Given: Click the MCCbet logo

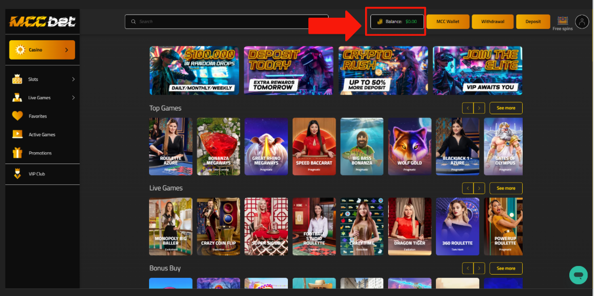Looking at the screenshot, I should [x=42, y=22].
